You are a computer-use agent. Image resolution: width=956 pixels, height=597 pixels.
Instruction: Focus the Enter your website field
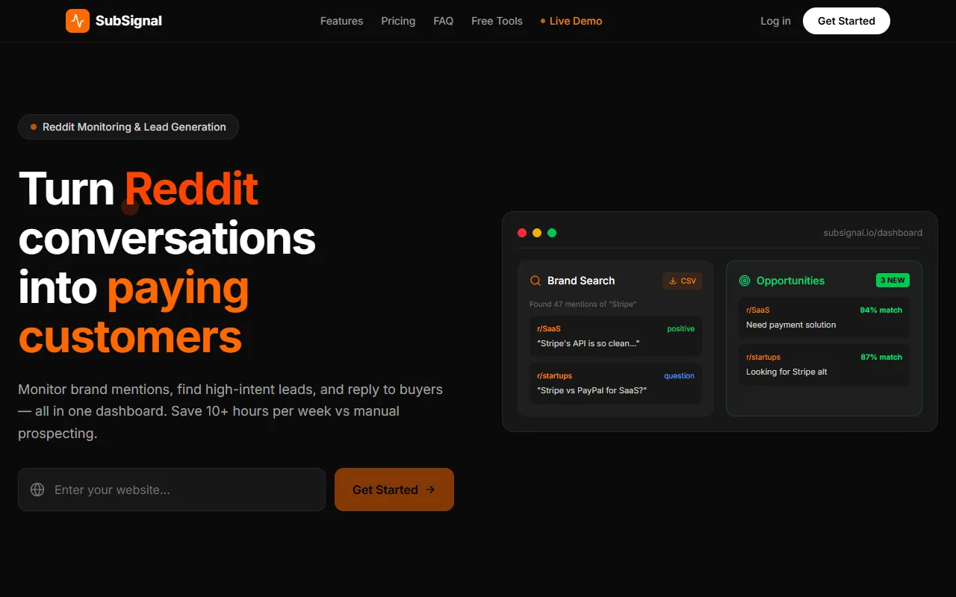(172, 490)
